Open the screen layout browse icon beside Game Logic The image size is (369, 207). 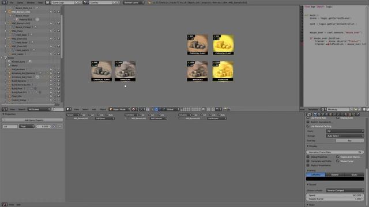point(48,2)
